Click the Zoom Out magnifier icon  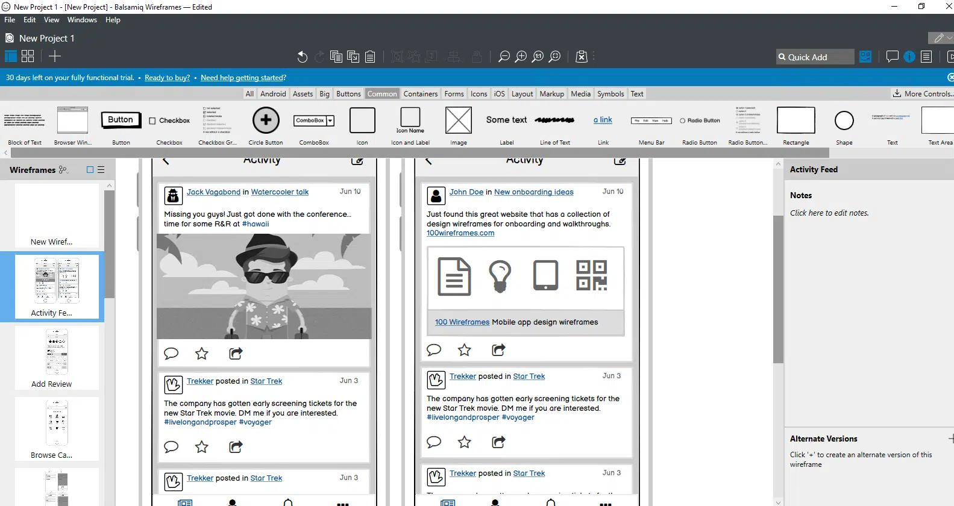point(504,57)
